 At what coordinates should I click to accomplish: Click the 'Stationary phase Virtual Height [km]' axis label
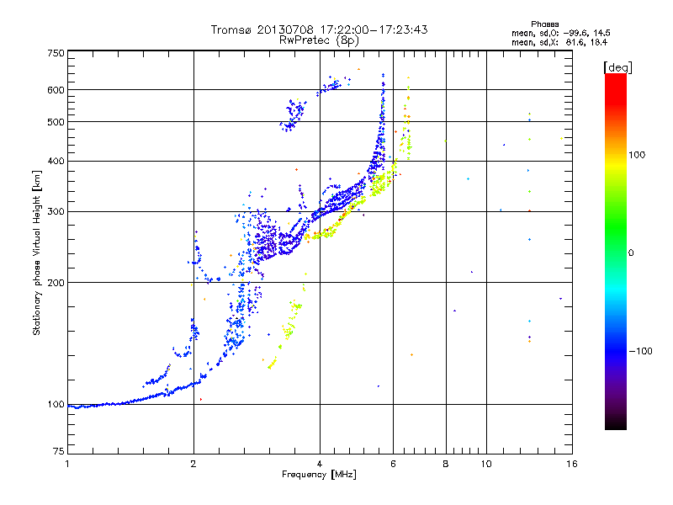pos(36,252)
